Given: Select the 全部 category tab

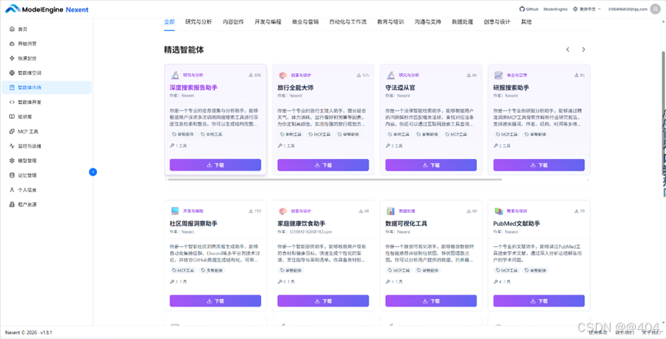Looking at the screenshot, I should point(169,22).
